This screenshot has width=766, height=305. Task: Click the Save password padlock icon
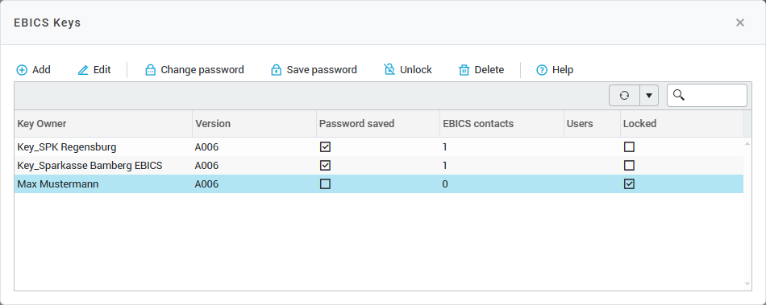[x=276, y=70]
